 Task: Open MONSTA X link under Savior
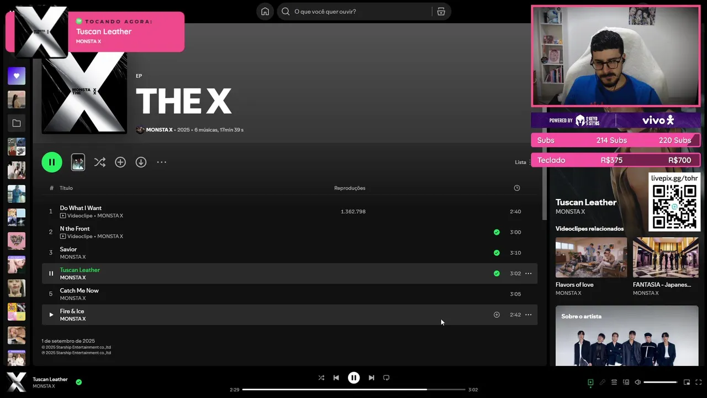click(x=73, y=257)
